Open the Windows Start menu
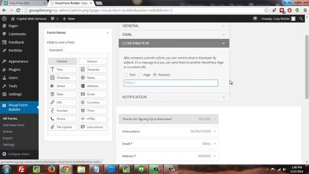The image size is (309, 174). click(x=6, y=169)
